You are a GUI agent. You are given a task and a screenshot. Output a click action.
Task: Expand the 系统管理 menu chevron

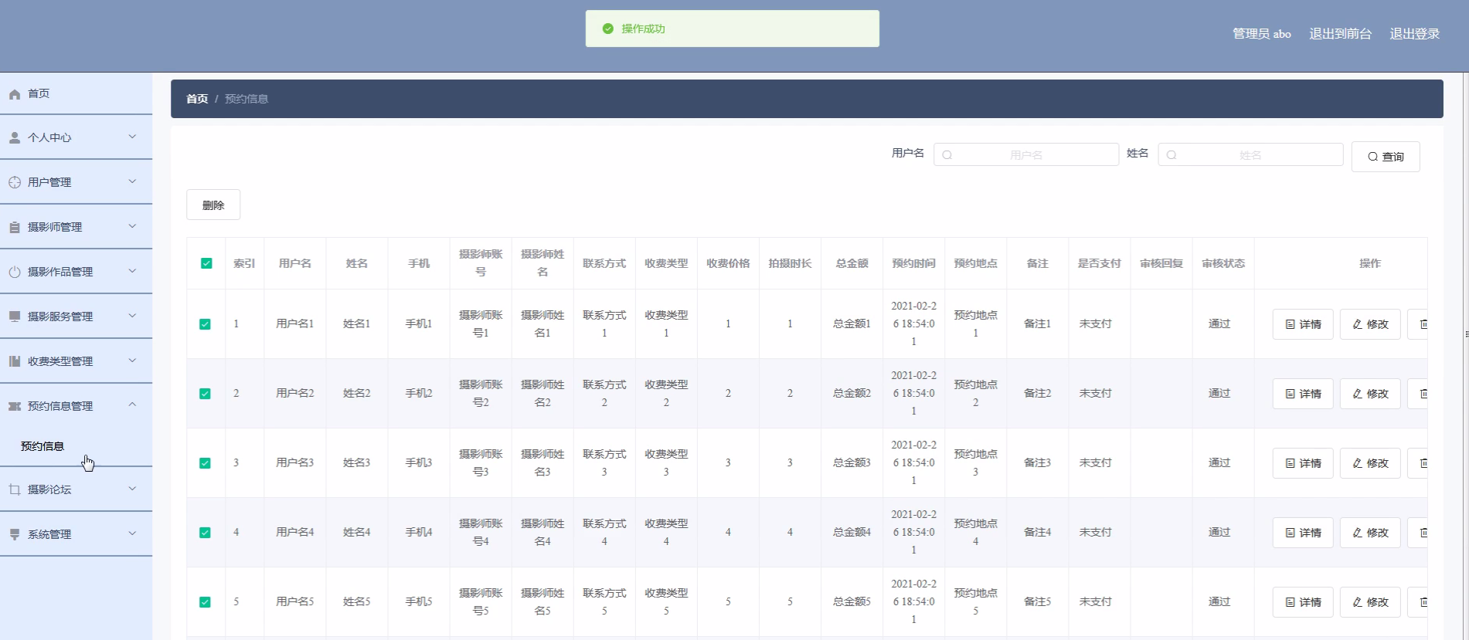pyautogui.click(x=132, y=533)
